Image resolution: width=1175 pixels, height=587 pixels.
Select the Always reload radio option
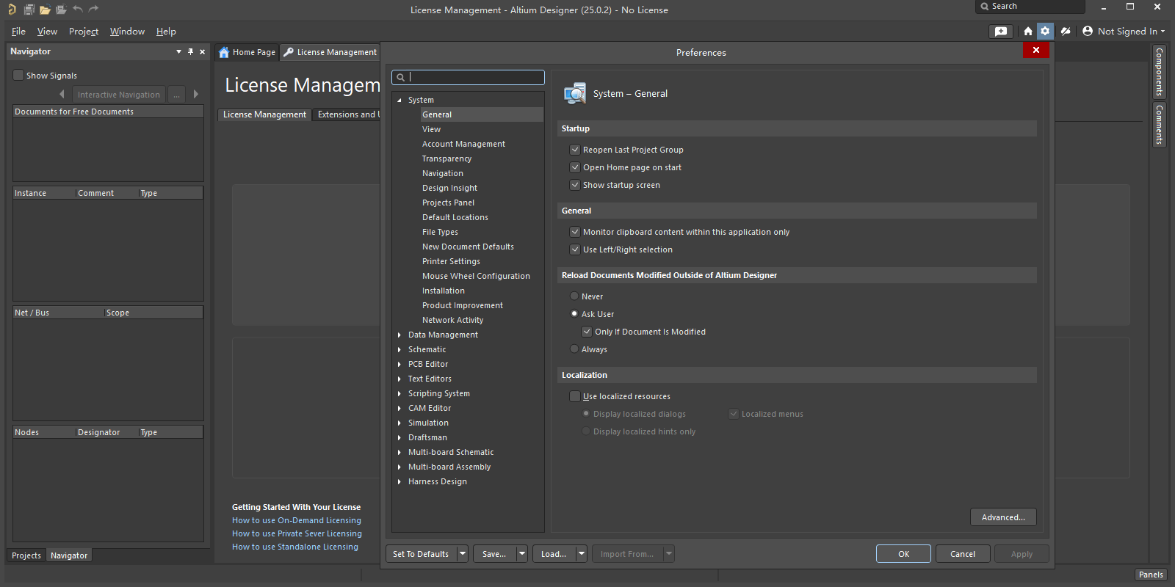click(574, 349)
